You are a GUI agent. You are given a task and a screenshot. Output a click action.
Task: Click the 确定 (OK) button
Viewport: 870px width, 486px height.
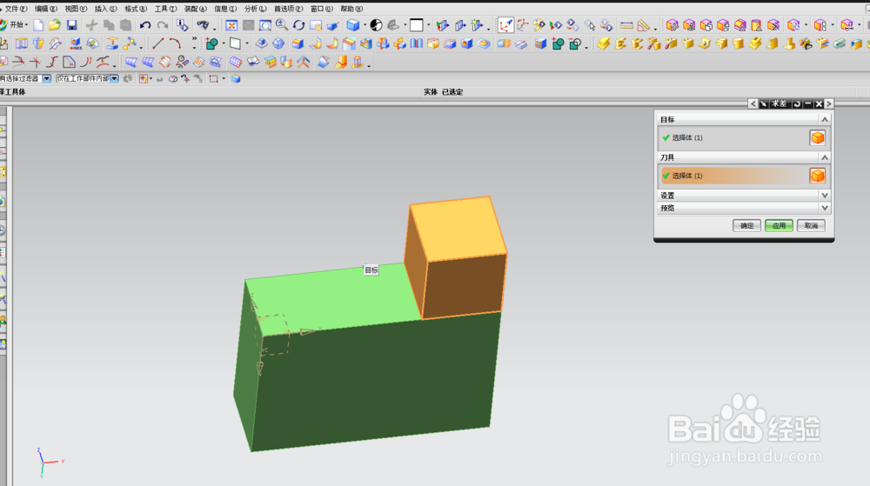(x=746, y=225)
